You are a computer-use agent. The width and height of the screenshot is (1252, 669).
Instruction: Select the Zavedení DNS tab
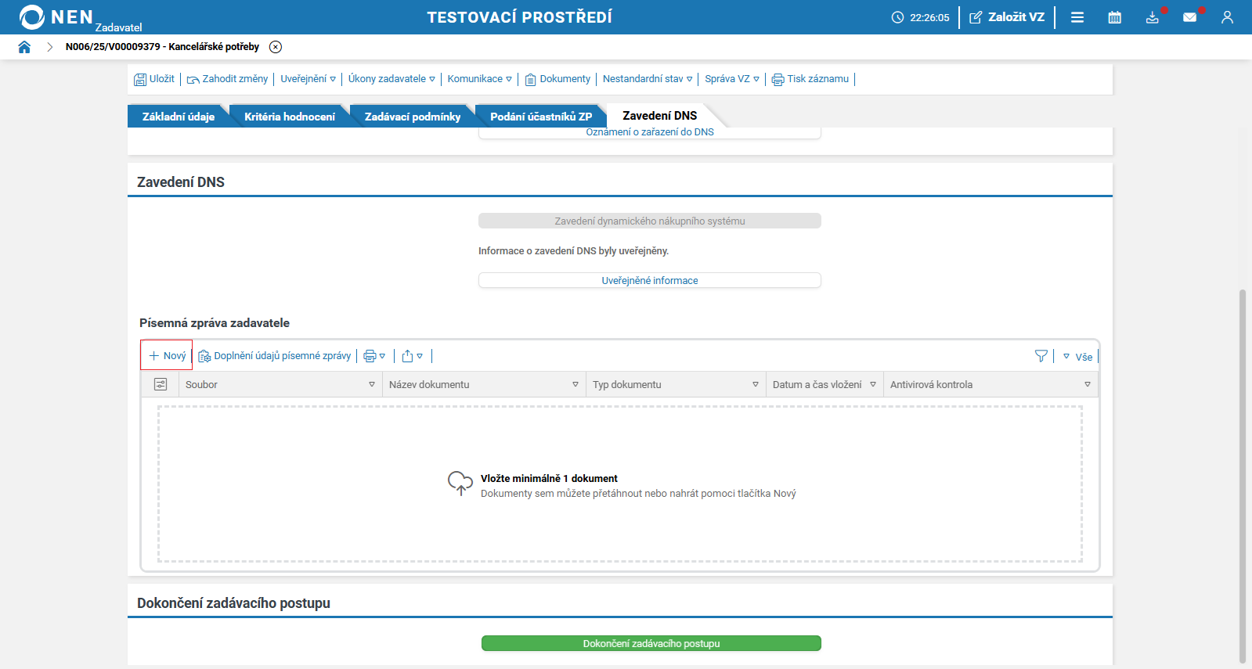click(659, 116)
